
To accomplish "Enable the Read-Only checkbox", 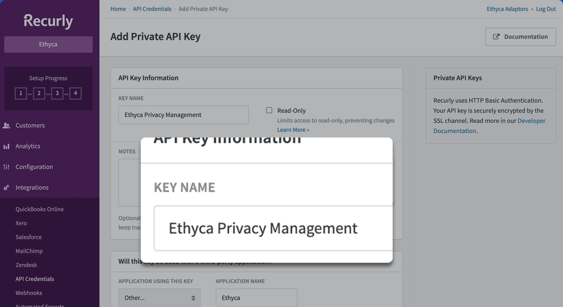I will click(269, 110).
